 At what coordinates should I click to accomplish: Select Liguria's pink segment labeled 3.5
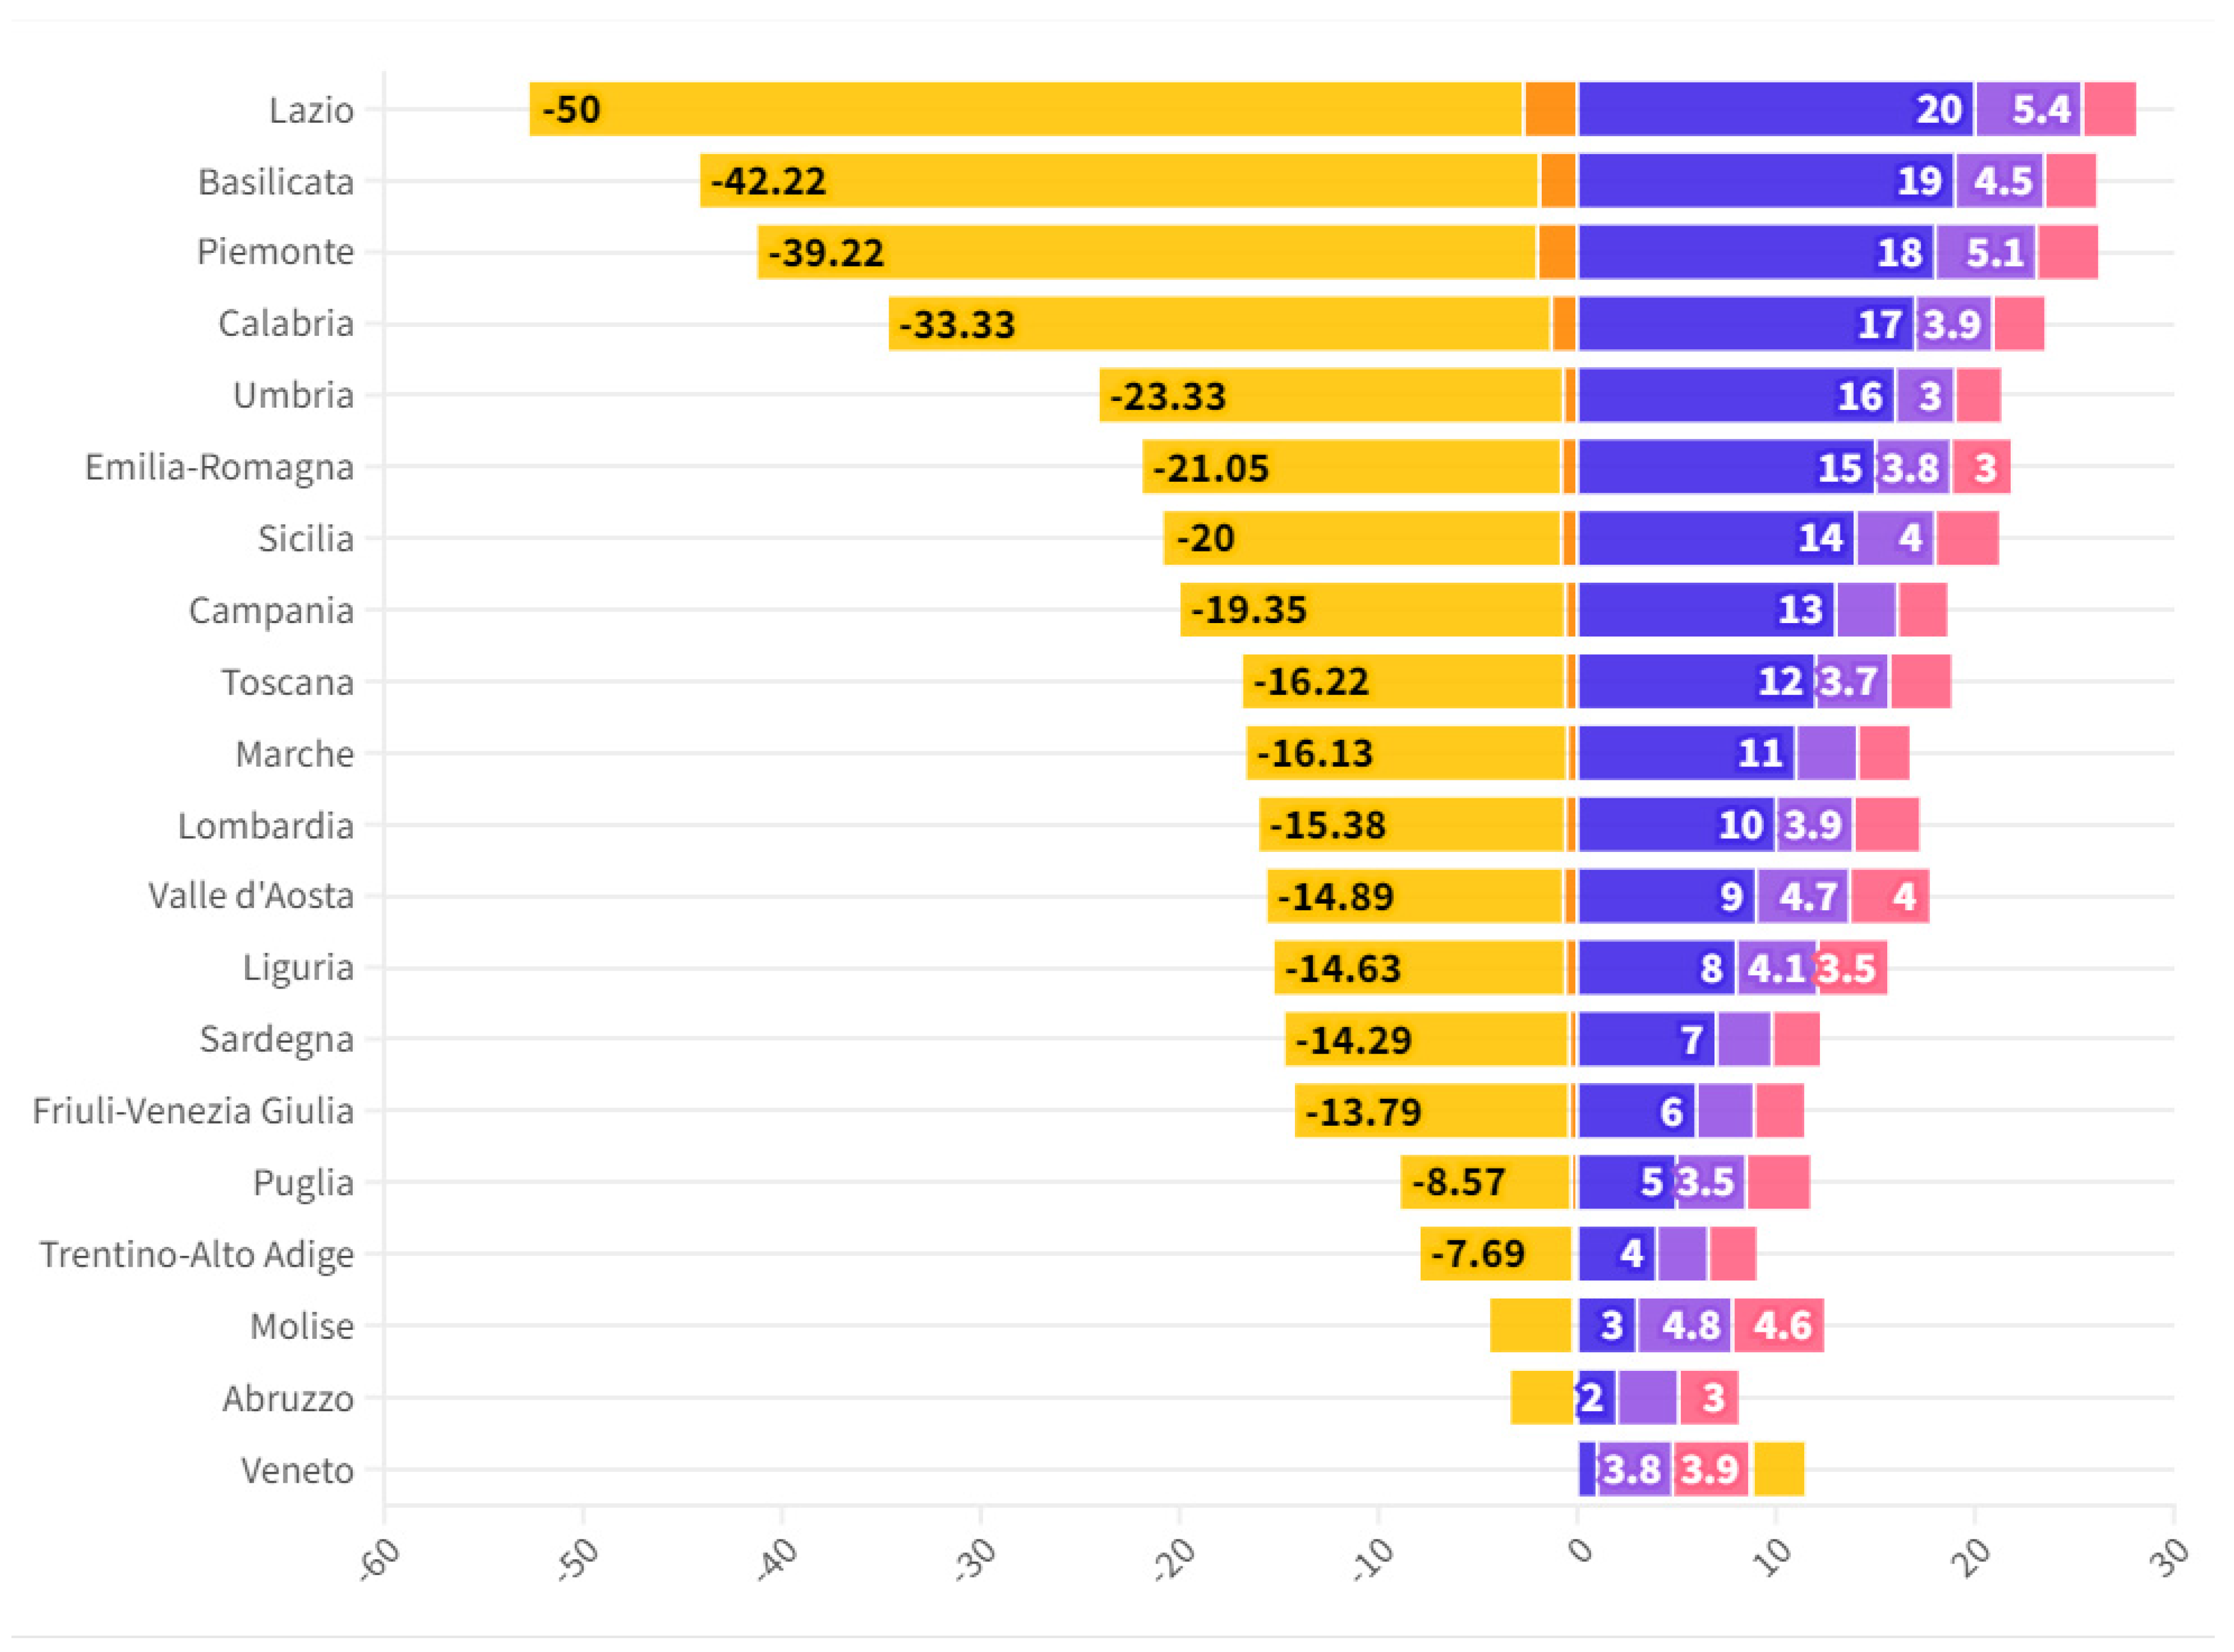click(1851, 968)
